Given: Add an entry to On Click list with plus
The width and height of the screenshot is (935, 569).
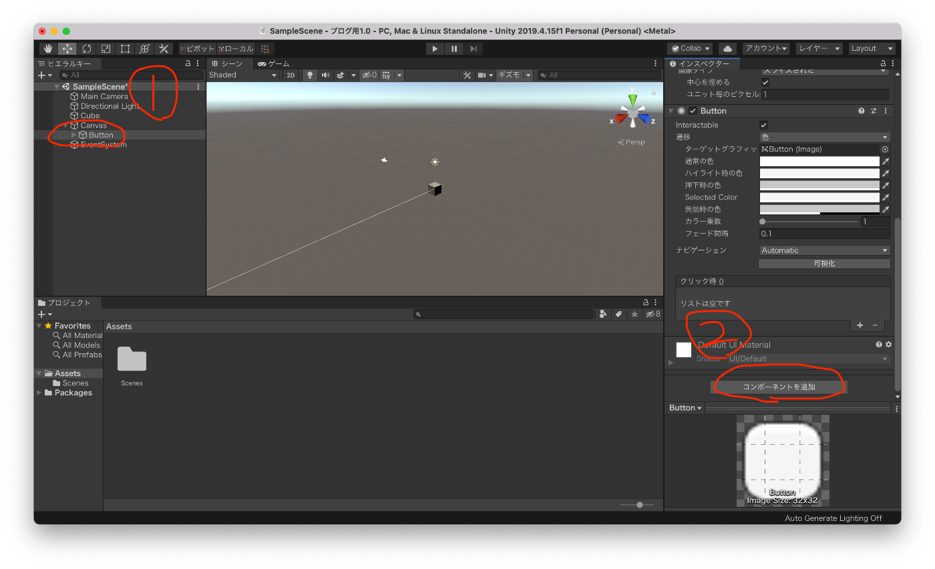Looking at the screenshot, I should click(x=860, y=325).
